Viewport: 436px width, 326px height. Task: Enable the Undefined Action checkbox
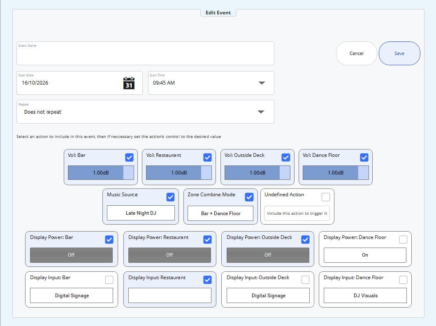[x=326, y=197]
